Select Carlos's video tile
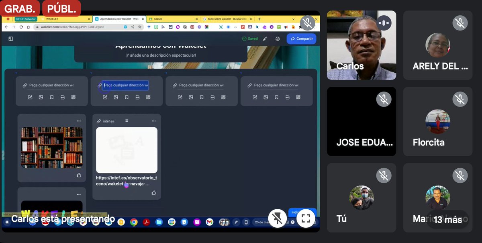Screen dimensions: 482x243 [x=361, y=45]
